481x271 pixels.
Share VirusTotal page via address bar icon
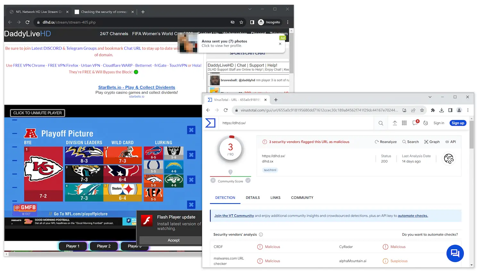tap(413, 110)
